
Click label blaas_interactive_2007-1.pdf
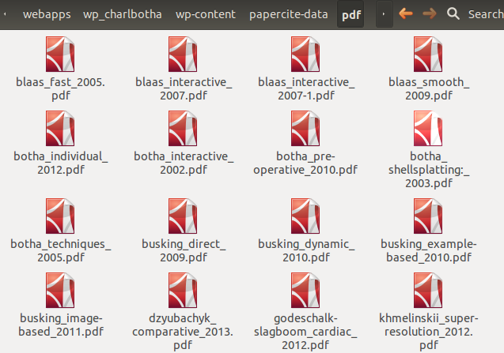pos(306,89)
